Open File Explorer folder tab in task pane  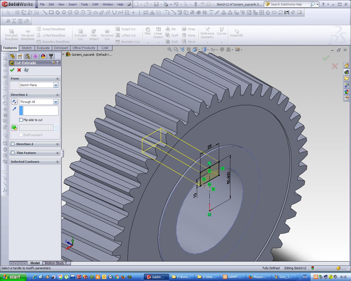coord(347,78)
